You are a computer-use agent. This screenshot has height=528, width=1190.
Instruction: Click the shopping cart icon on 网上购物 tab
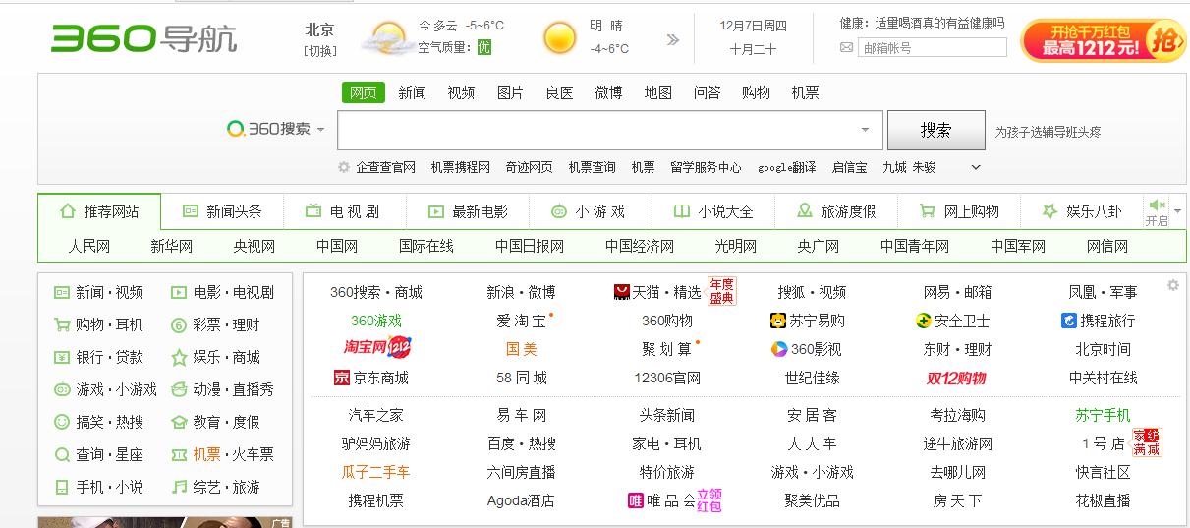(927, 210)
